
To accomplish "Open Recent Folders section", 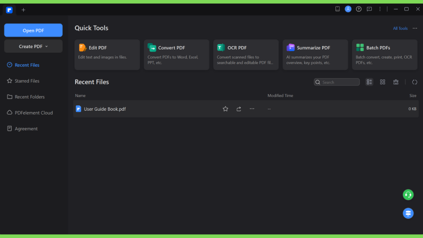I will (x=26, y=97).
